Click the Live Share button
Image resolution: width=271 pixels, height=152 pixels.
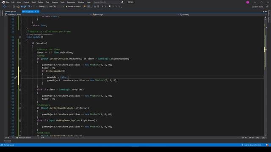(x=257, y=7)
